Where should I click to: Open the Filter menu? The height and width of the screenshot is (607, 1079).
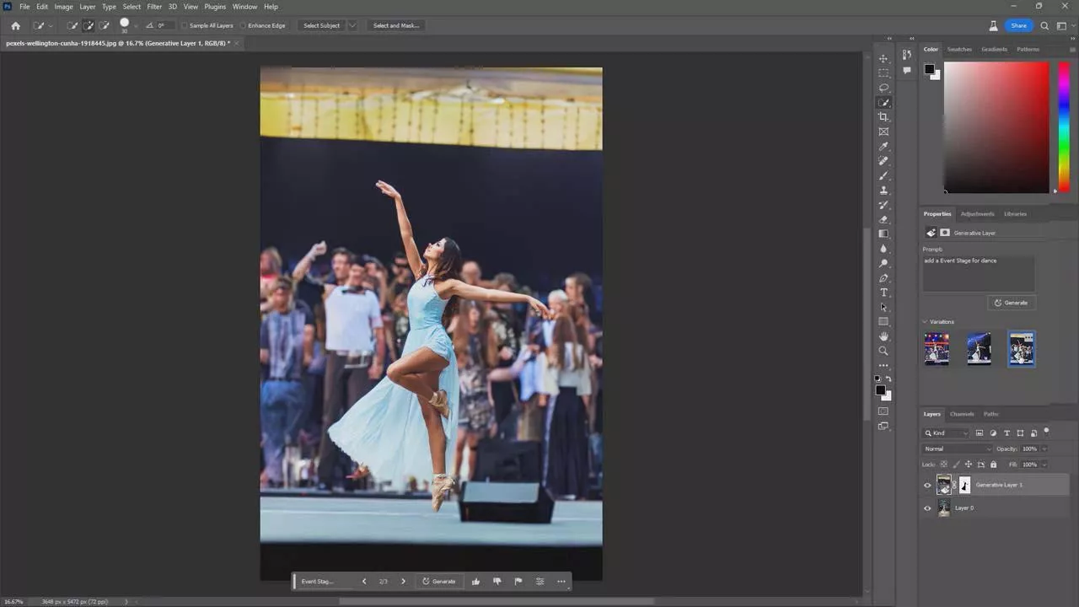pyautogui.click(x=154, y=7)
